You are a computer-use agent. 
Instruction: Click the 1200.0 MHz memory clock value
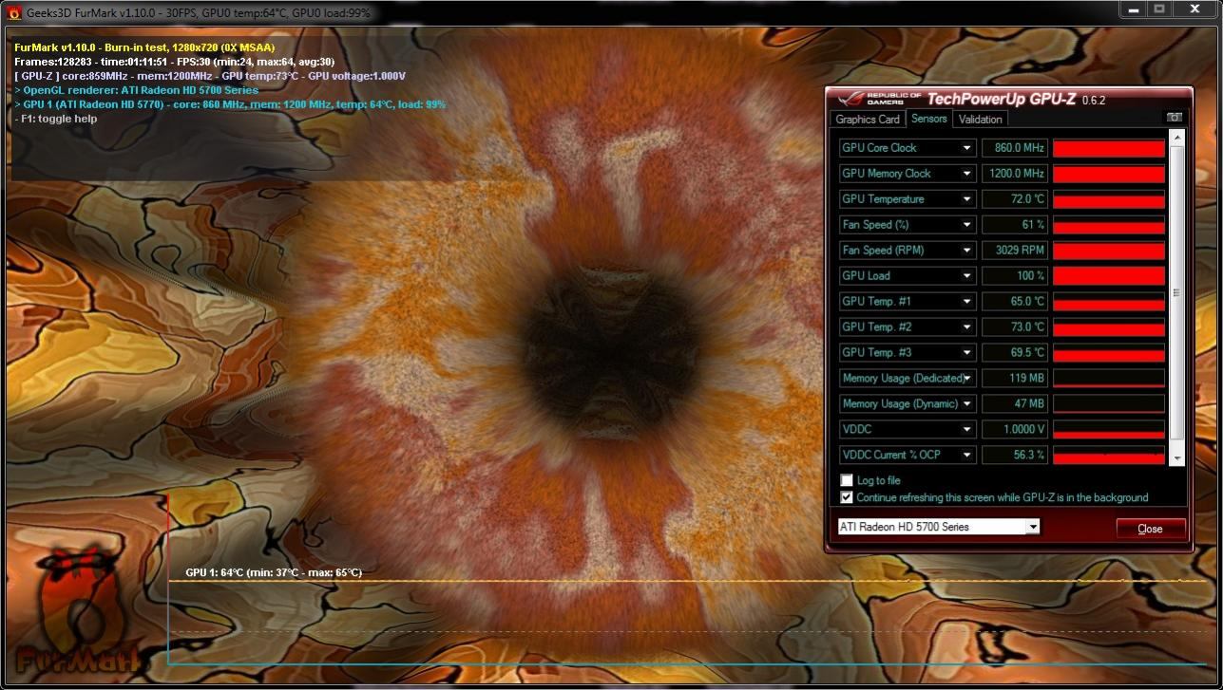(x=1015, y=174)
